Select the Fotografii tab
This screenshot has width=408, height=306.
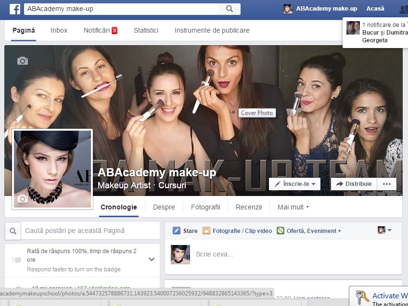coord(205,207)
